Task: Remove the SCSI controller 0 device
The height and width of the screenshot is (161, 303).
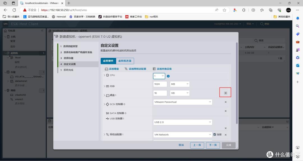Action: click(x=226, y=102)
